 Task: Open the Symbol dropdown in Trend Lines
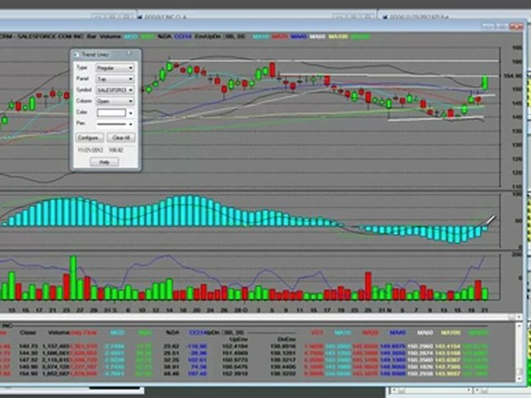[114, 90]
